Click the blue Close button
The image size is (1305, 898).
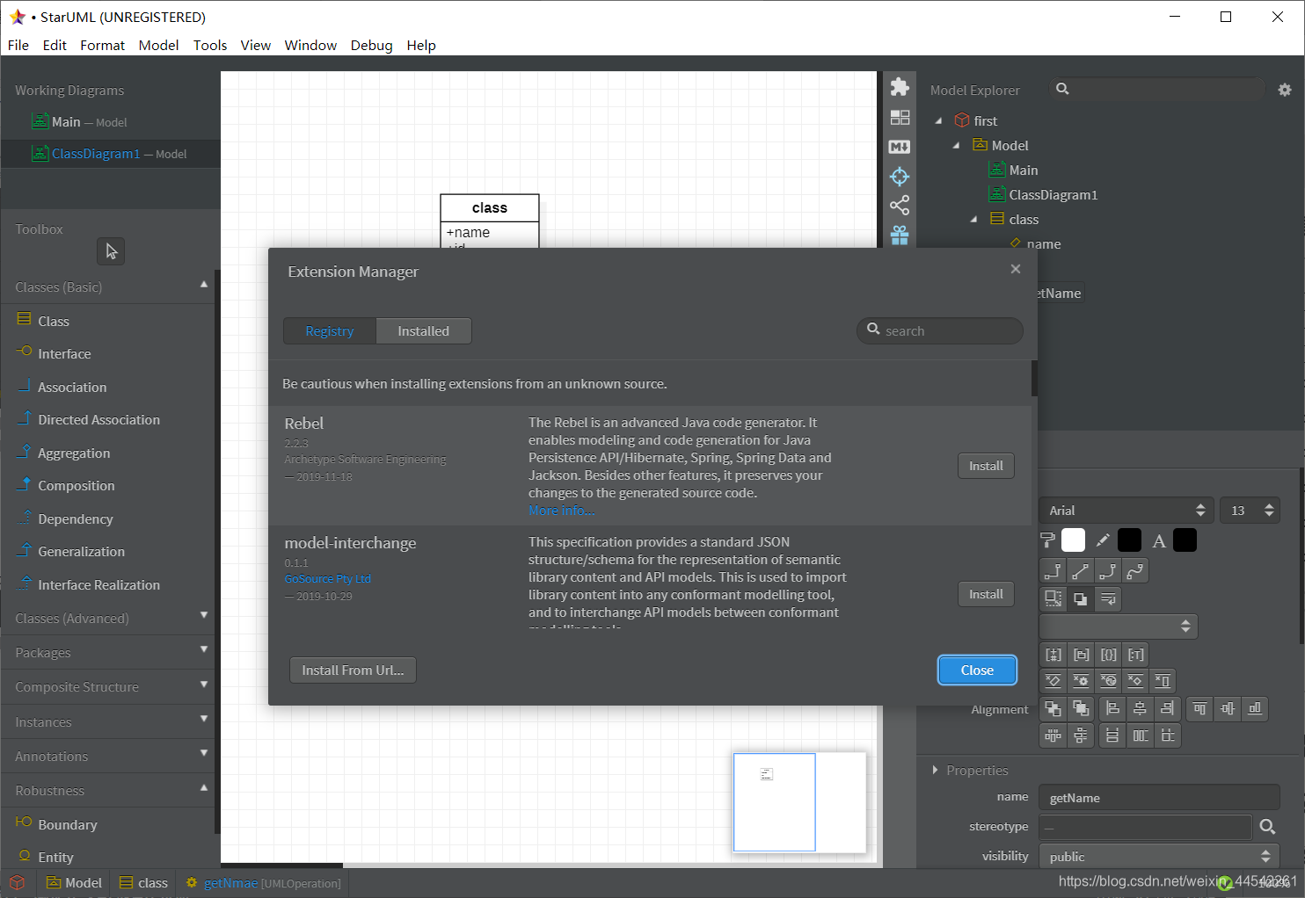click(x=977, y=670)
